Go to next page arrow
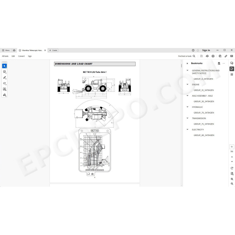 click(x=232, y=161)
